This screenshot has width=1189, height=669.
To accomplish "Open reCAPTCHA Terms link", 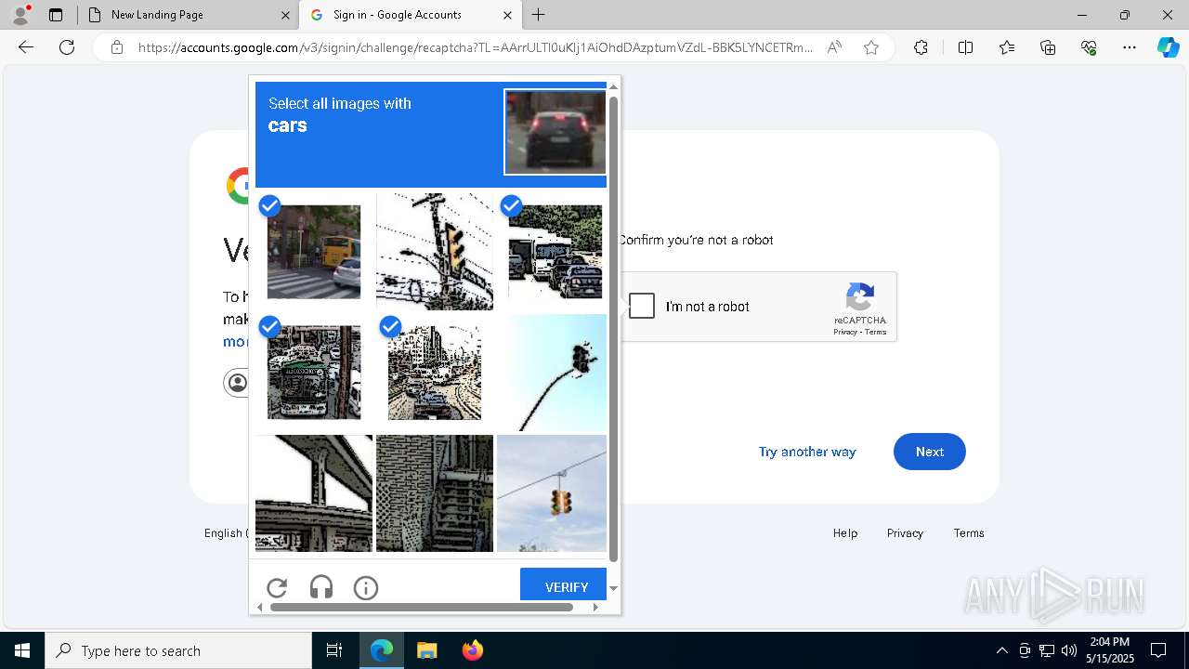I will (x=876, y=332).
